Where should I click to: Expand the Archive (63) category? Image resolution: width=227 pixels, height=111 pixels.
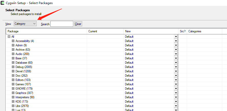coord(13,50)
